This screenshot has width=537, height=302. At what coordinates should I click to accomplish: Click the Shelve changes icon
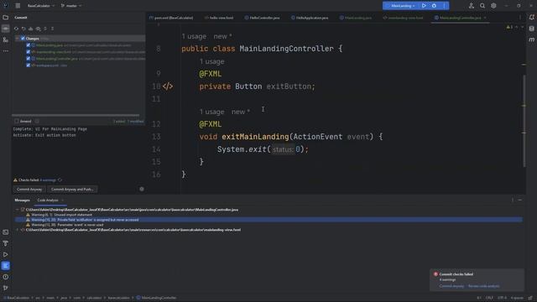tap(31, 29)
